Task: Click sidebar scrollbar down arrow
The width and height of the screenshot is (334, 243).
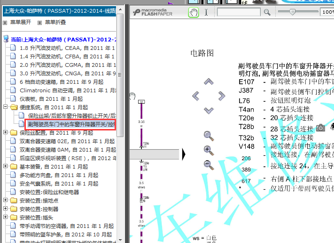Action: [x=120, y=240]
